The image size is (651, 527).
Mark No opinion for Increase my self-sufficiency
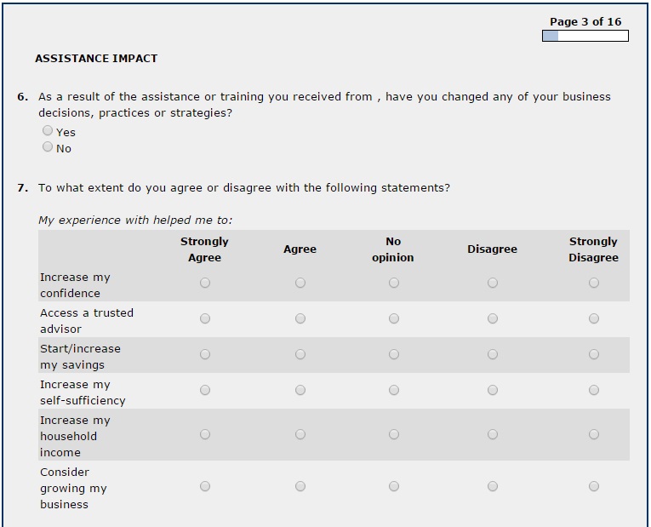pyautogui.click(x=394, y=391)
